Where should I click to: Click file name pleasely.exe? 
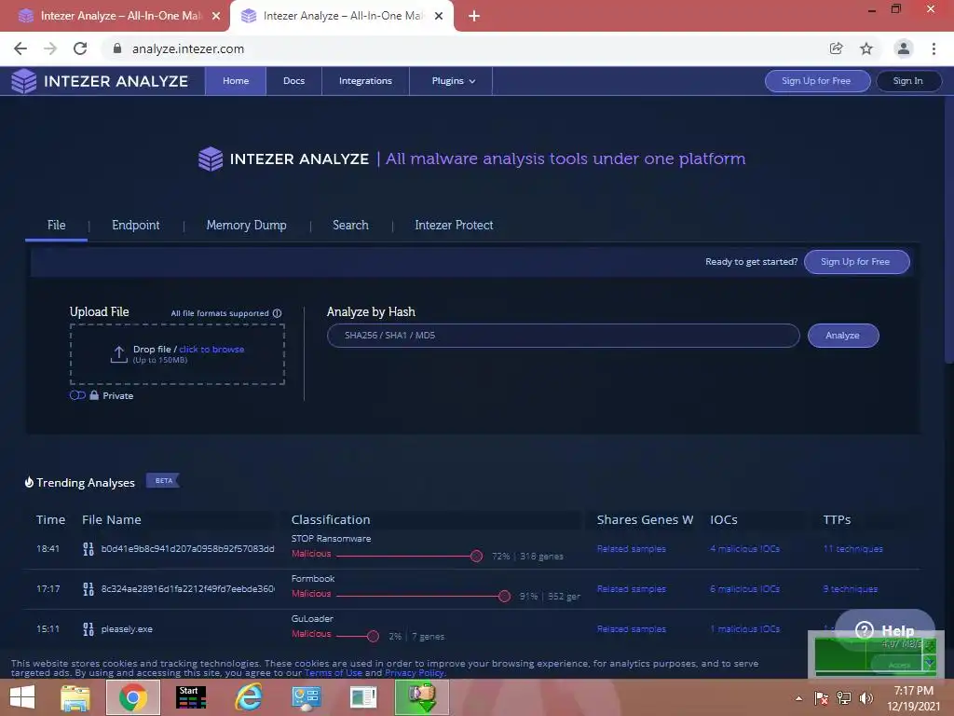127,629
